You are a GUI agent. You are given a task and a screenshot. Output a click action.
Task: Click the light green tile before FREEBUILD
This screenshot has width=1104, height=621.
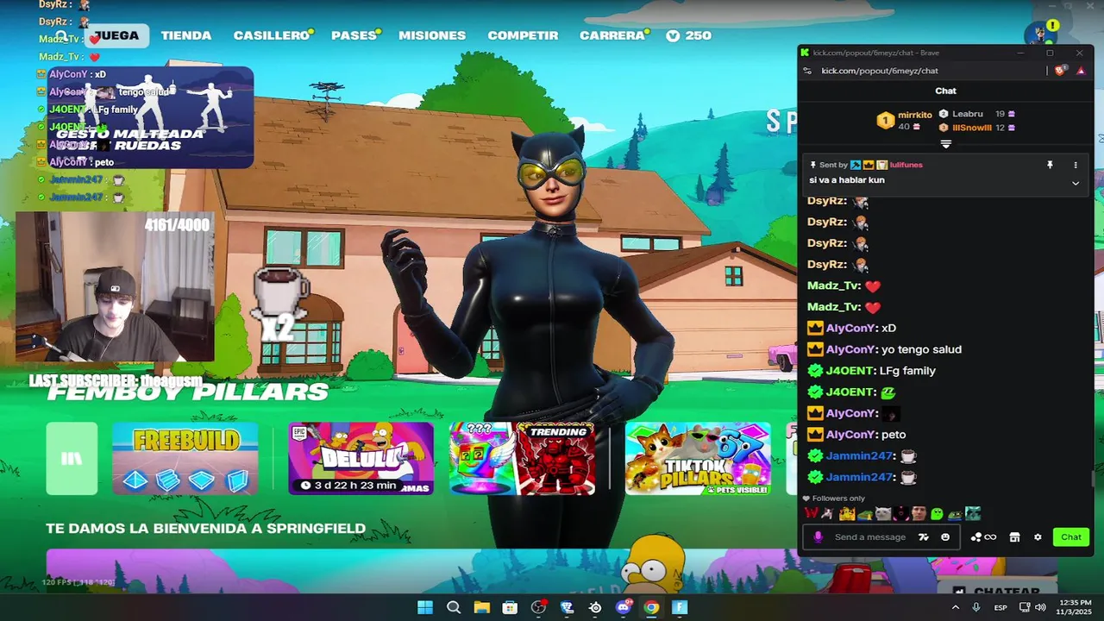click(72, 458)
